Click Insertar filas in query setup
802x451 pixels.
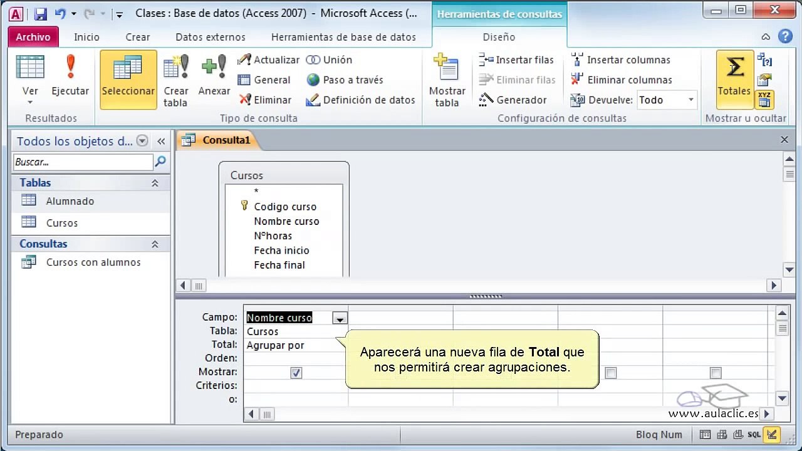[x=517, y=60]
